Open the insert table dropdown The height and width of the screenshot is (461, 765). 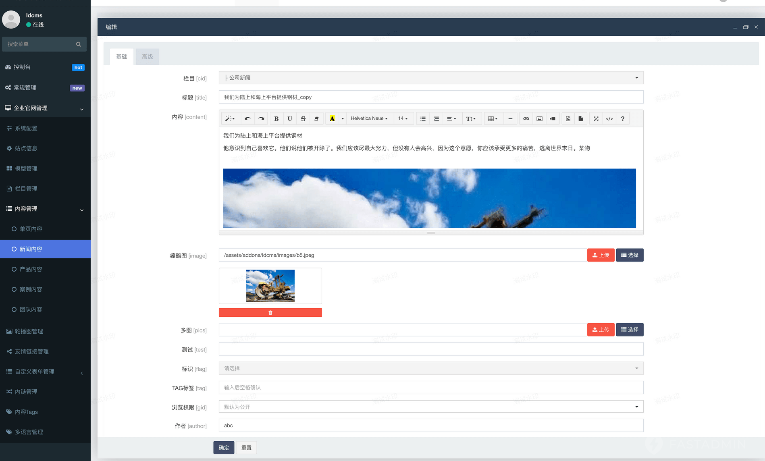(x=493, y=118)
